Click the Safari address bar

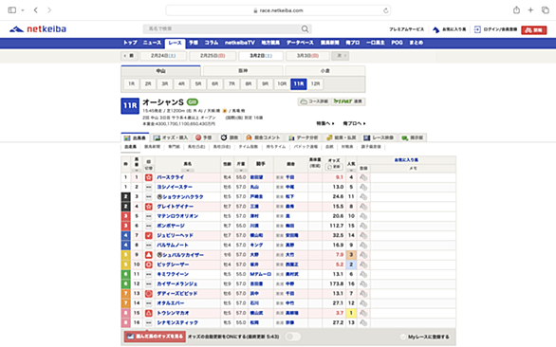pos(278,10)
